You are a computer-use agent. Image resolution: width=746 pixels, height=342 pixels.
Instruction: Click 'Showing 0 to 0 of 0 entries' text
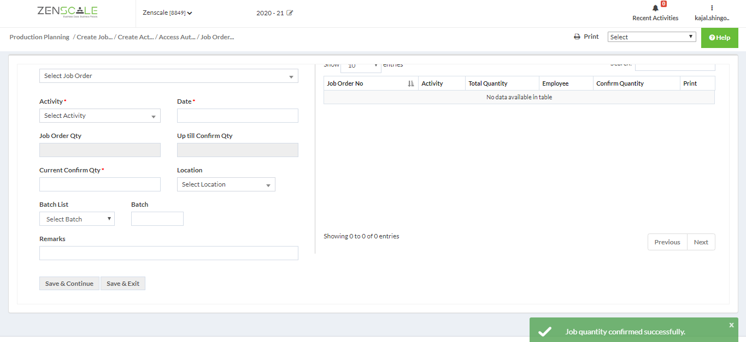[x=361, y=236]
